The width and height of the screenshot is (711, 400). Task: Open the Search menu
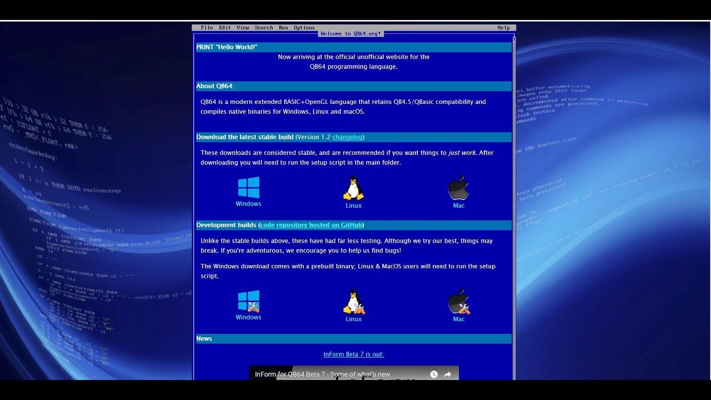coord(264,28)
